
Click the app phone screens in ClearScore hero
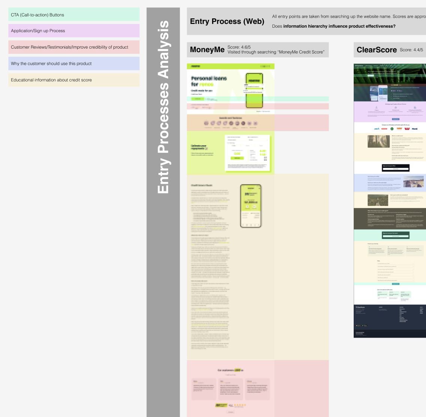click(379, 92)
